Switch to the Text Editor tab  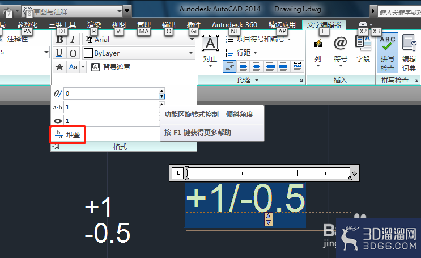[324, 25]
